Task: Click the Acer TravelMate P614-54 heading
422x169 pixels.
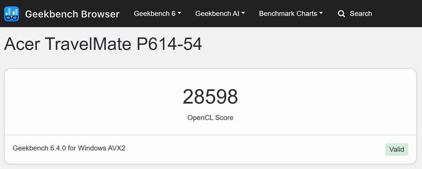Action: coord(103,45)
